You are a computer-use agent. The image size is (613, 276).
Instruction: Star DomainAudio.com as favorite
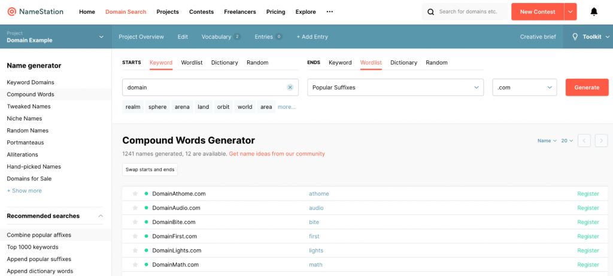point(135,208)
